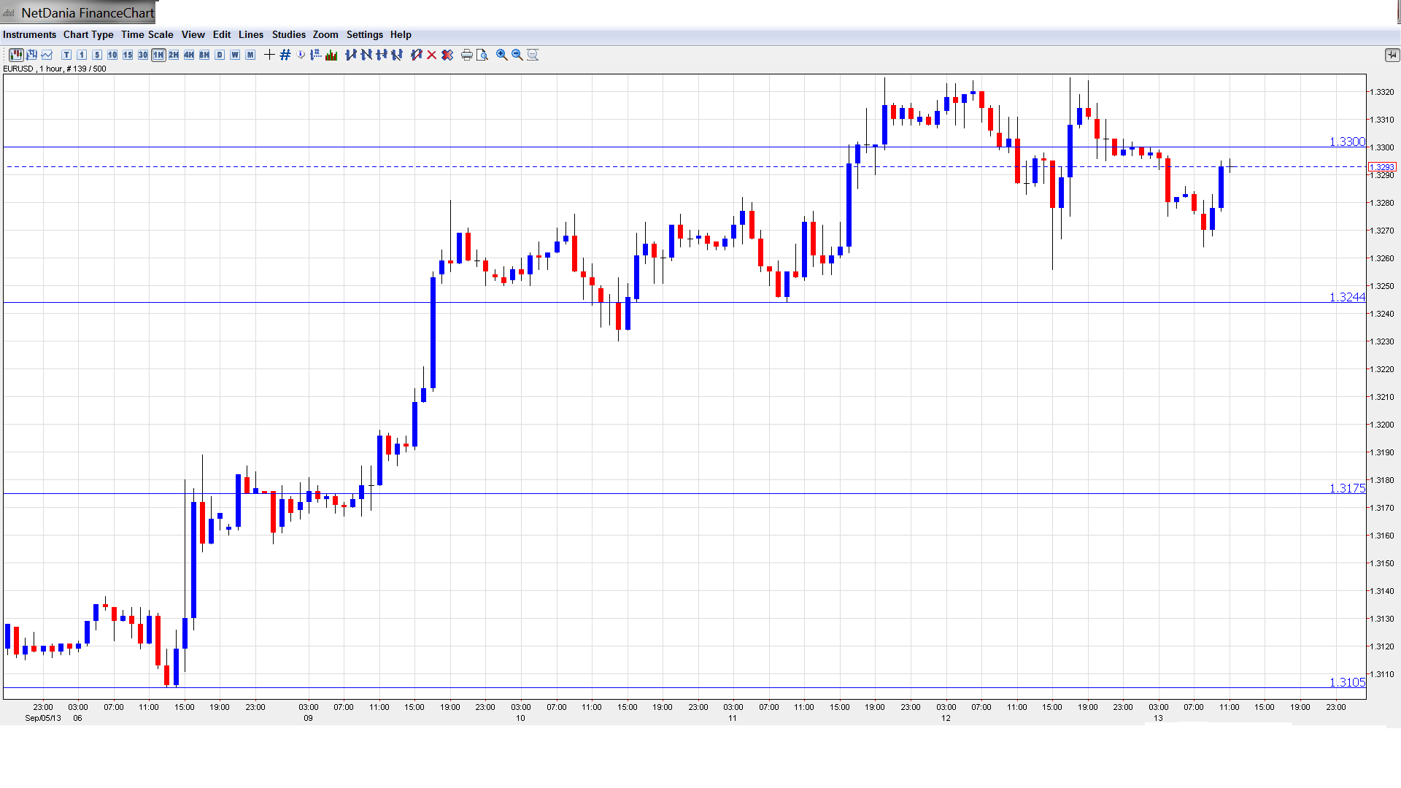Click the print chart icon

click(x=467, y=55)
